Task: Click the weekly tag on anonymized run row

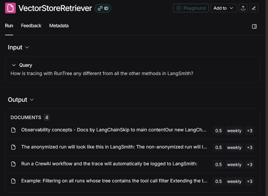Action: 234,147
